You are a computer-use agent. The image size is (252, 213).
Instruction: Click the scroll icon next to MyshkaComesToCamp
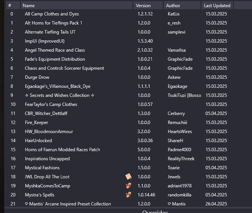tap(128, 186)
